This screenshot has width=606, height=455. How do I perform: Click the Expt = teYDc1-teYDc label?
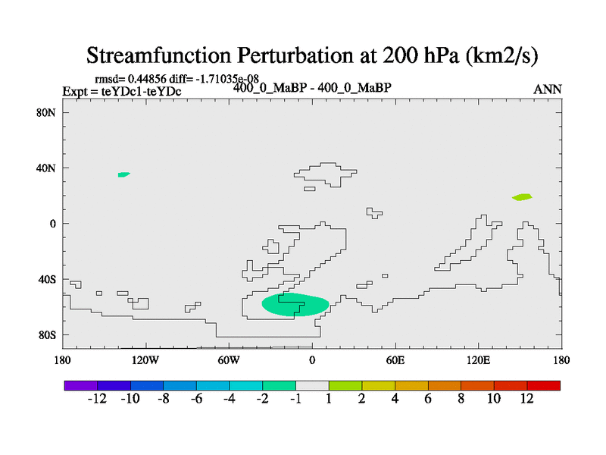coord(121,91)
